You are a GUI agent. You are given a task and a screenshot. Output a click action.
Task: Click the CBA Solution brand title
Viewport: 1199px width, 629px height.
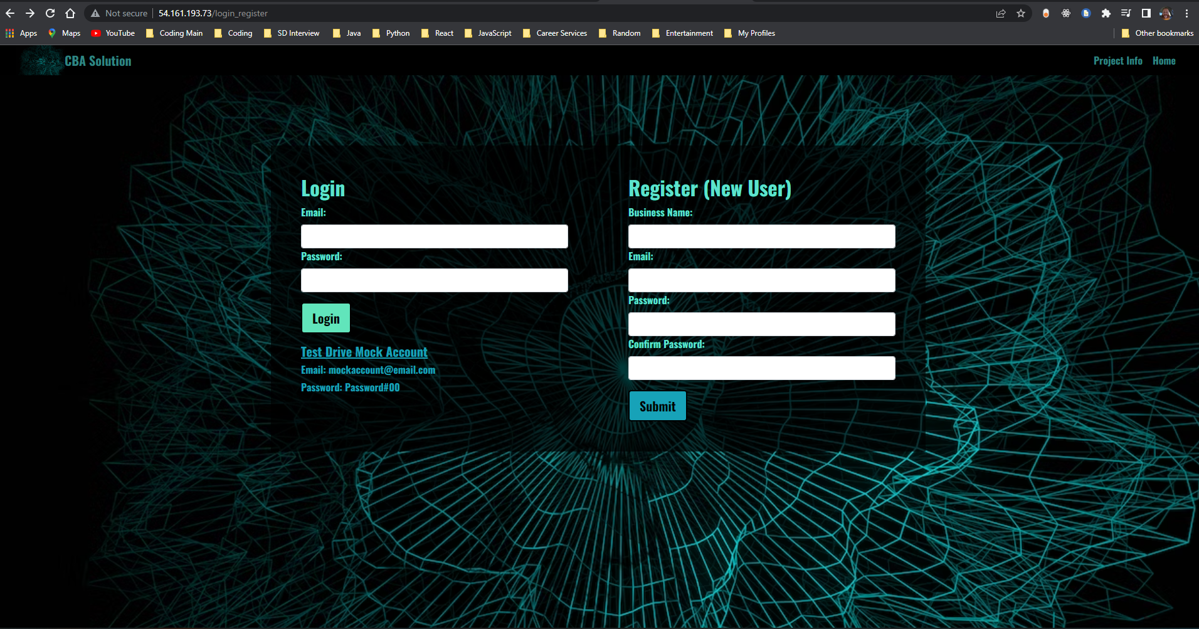tap(98, 61)
